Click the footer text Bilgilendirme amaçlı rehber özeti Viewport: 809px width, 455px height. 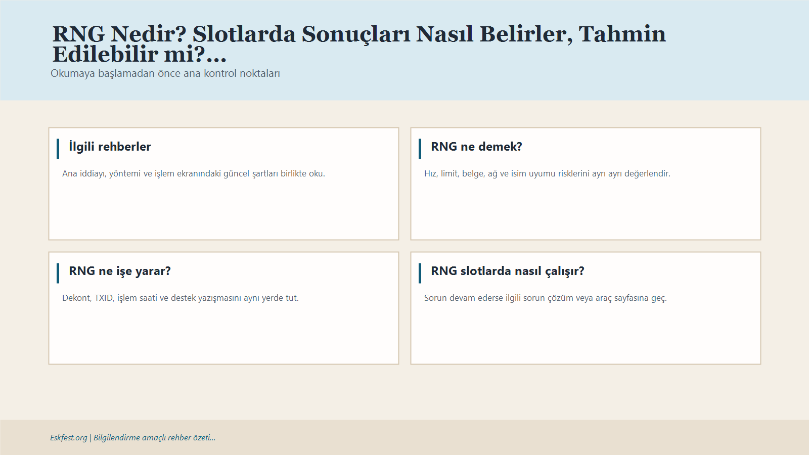tap(154, 438)
